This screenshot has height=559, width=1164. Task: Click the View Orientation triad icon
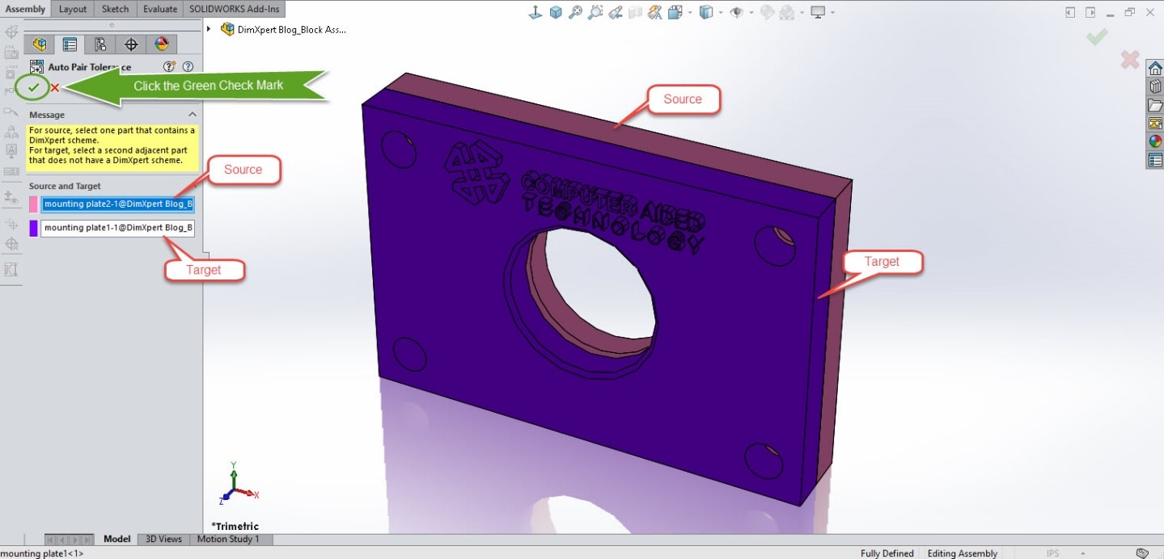[535, 12]
